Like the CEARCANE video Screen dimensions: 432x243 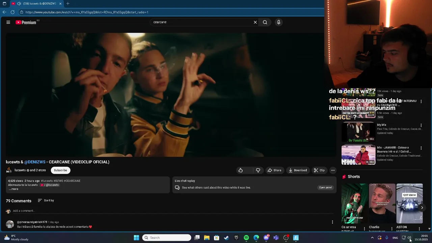point(241,170)
